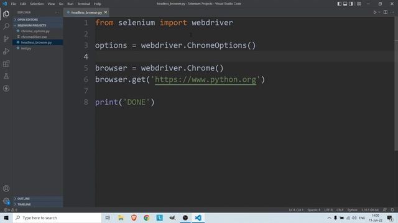Open Customize Layout icon in title bar
This screenshot has height=223, width=398.
click(x=359, y=4)
